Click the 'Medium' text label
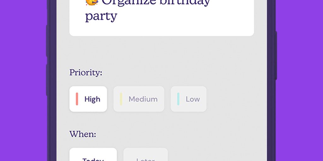Screen dimensions: 323x161 point(143,99)
